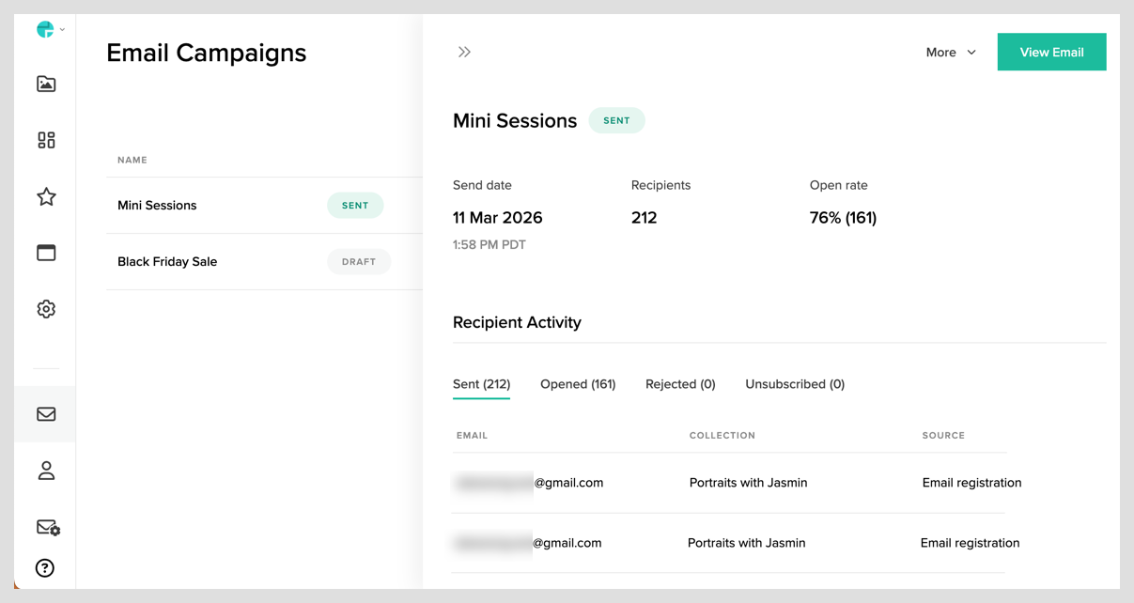Click the View Email button

[x=1051, y=53]
